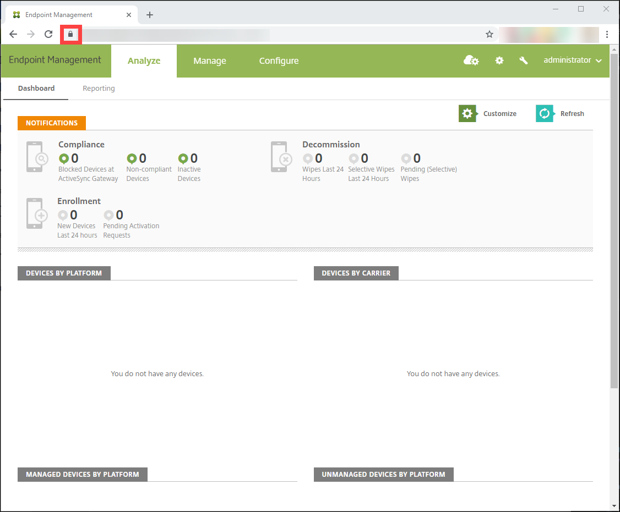
Task: Bookmark this page with the star icon
Action: coord(490,34)
